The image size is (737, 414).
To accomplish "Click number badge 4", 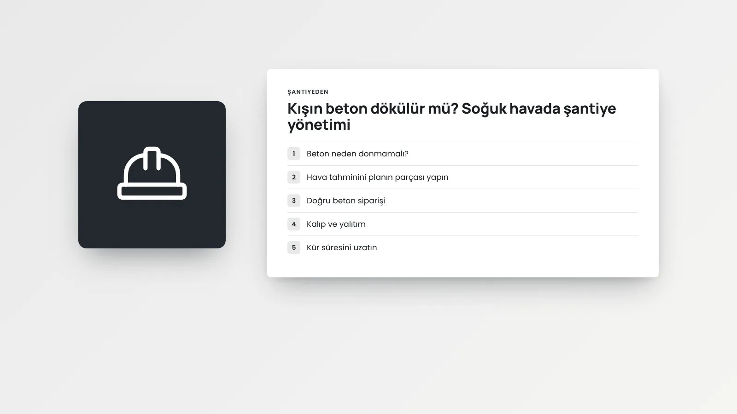I will tap(294, 224).
